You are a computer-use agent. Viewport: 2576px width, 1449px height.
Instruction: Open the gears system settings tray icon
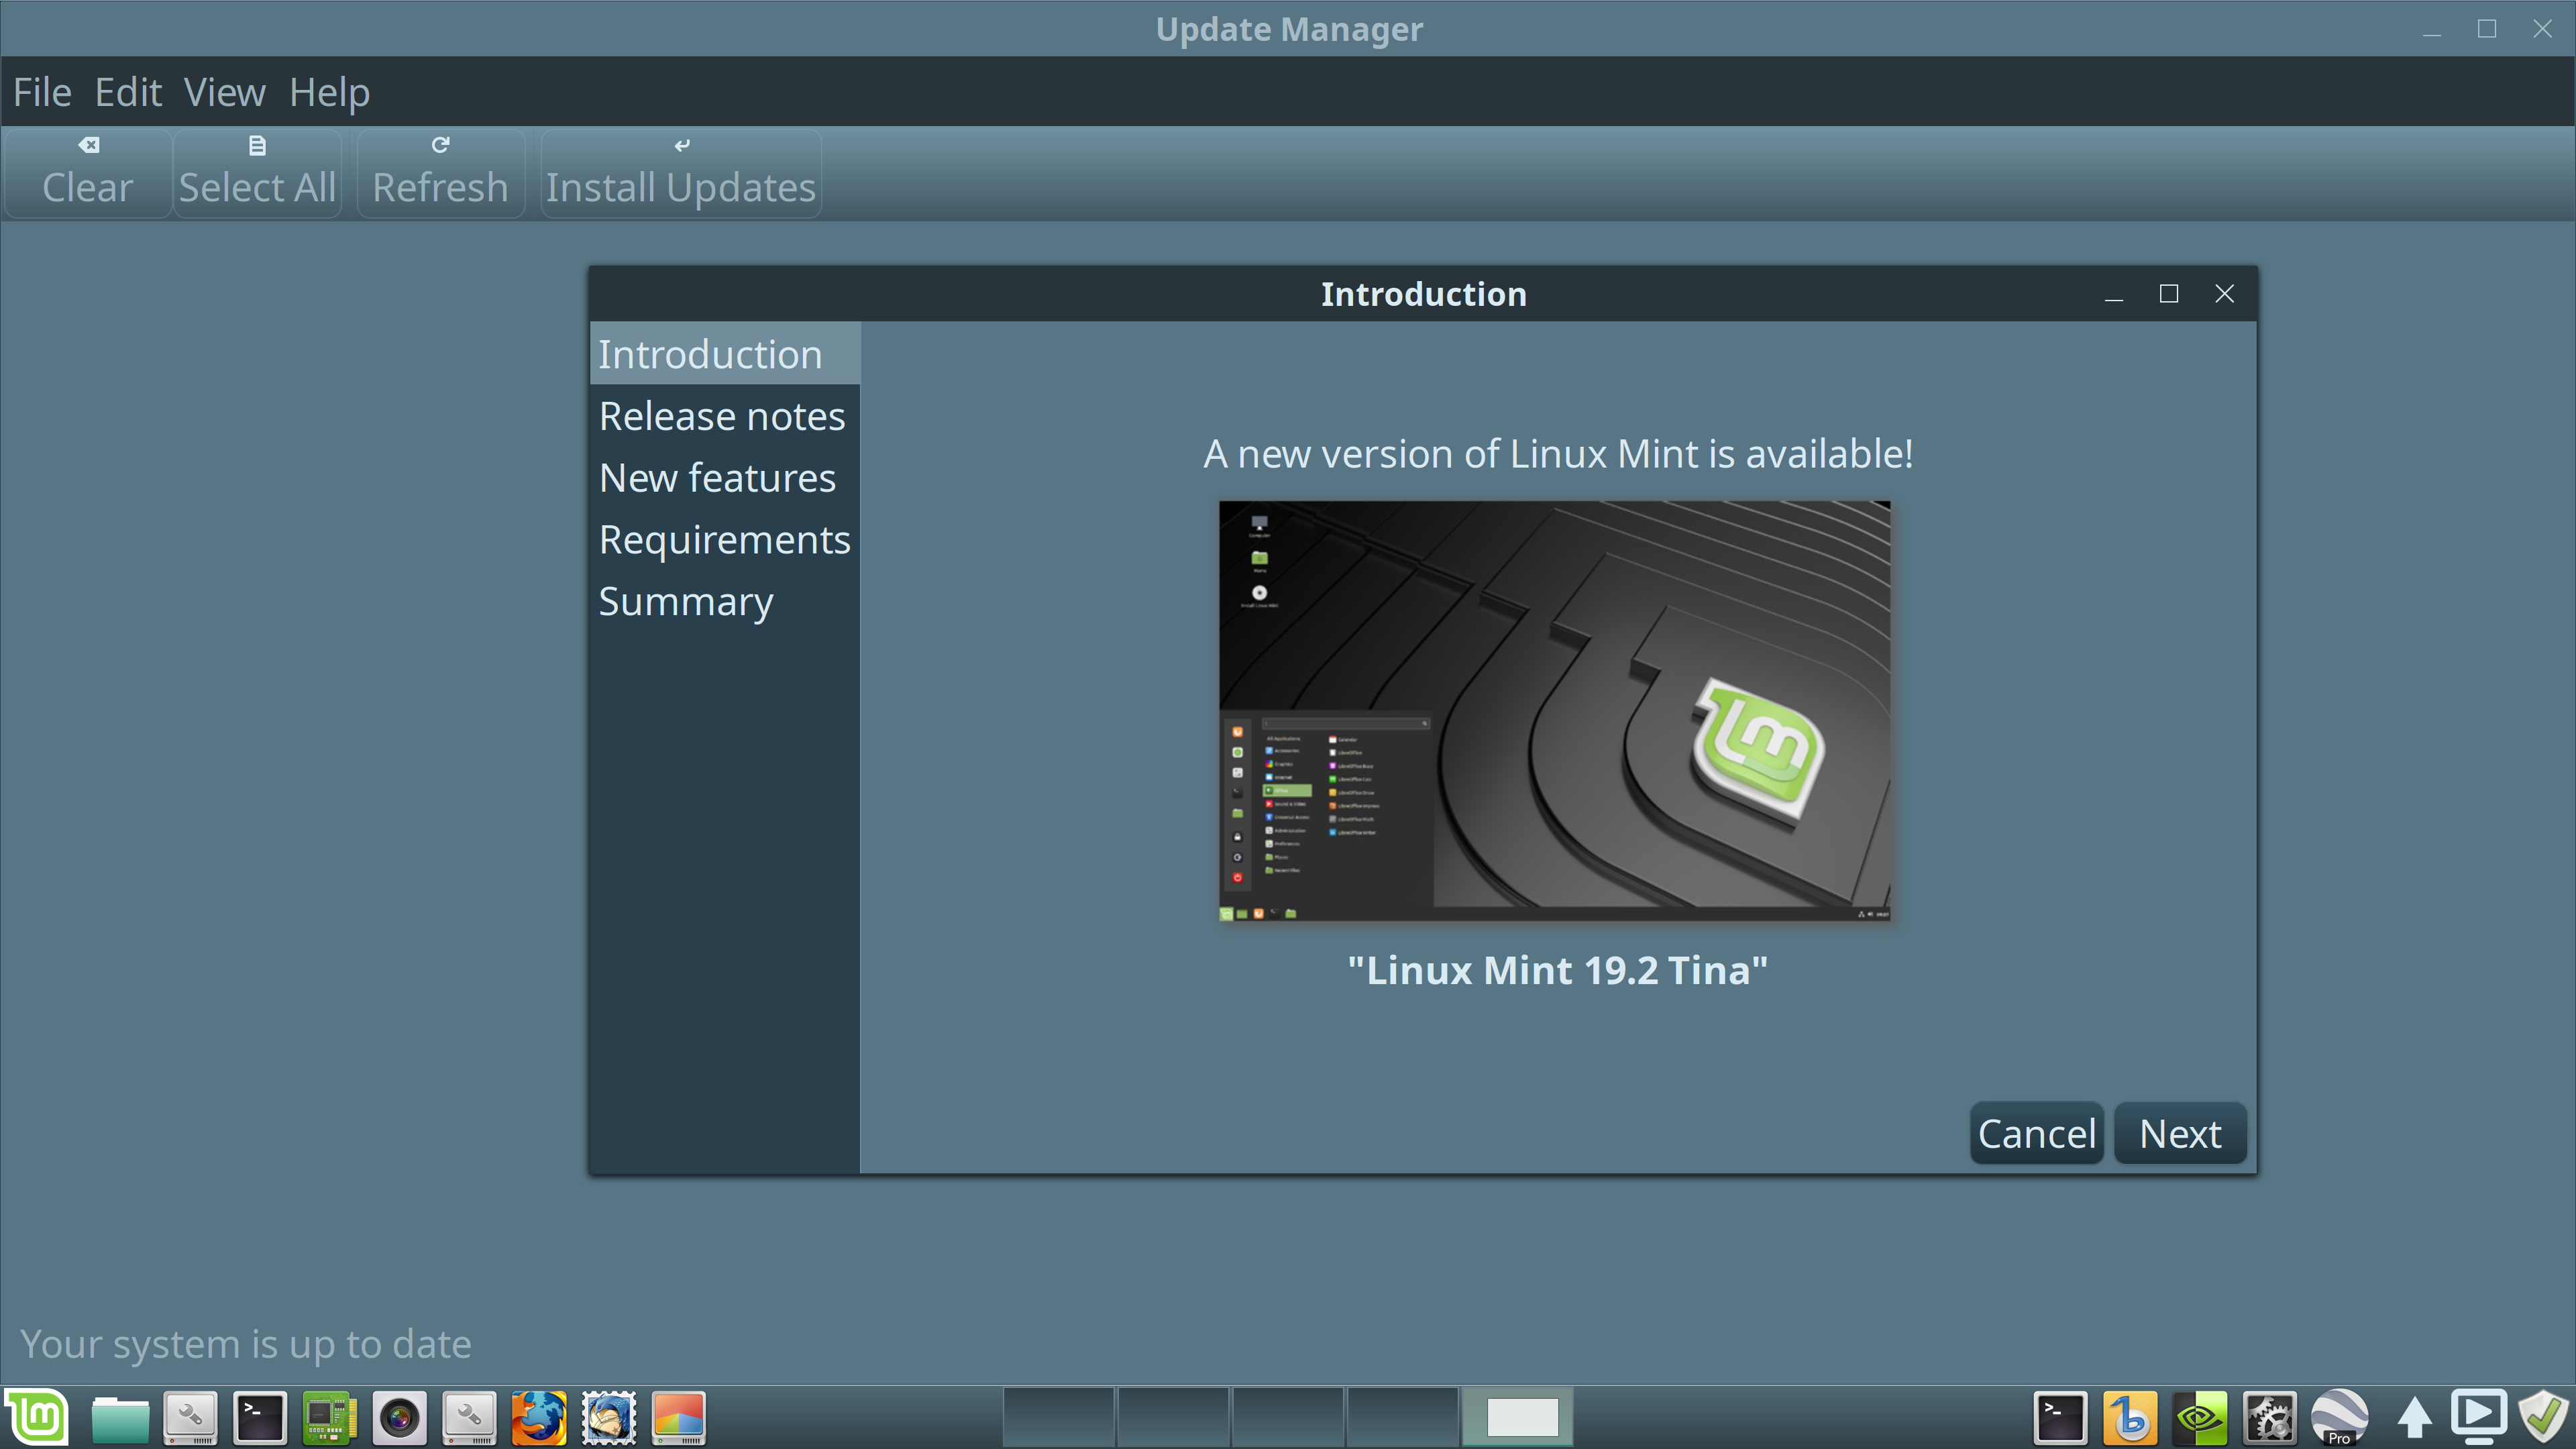coord(2269,1417)
